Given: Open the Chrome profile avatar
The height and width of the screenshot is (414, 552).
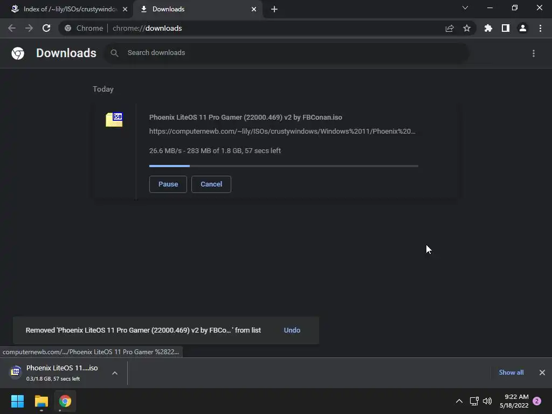Looking at the screenshot, I should 523,28.
